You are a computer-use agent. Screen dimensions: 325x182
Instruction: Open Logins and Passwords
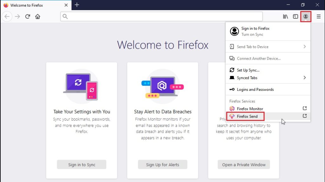pos(268,90)
